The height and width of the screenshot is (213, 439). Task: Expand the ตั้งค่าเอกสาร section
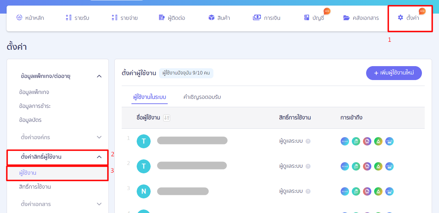click(x=99, y=204)
